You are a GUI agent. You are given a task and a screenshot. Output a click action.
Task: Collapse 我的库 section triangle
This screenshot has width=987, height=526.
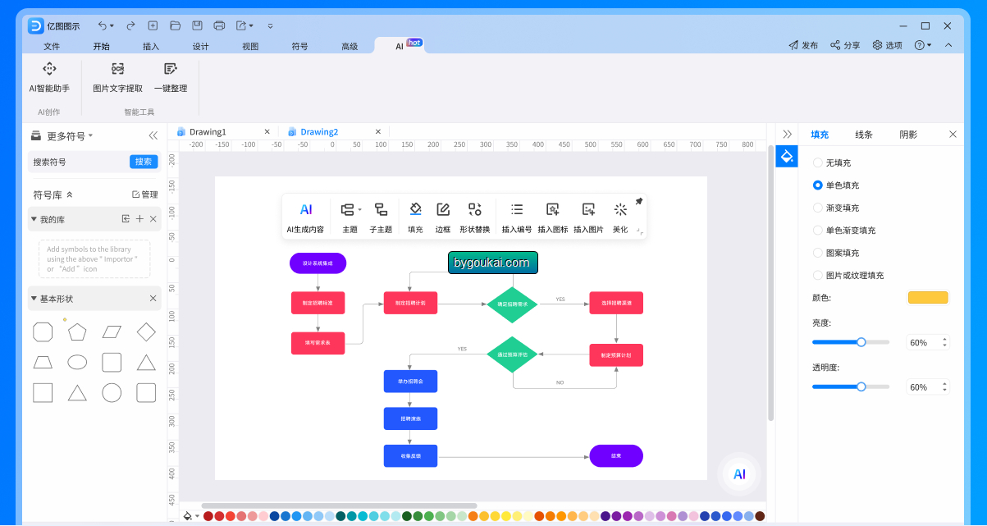(34, 219)
